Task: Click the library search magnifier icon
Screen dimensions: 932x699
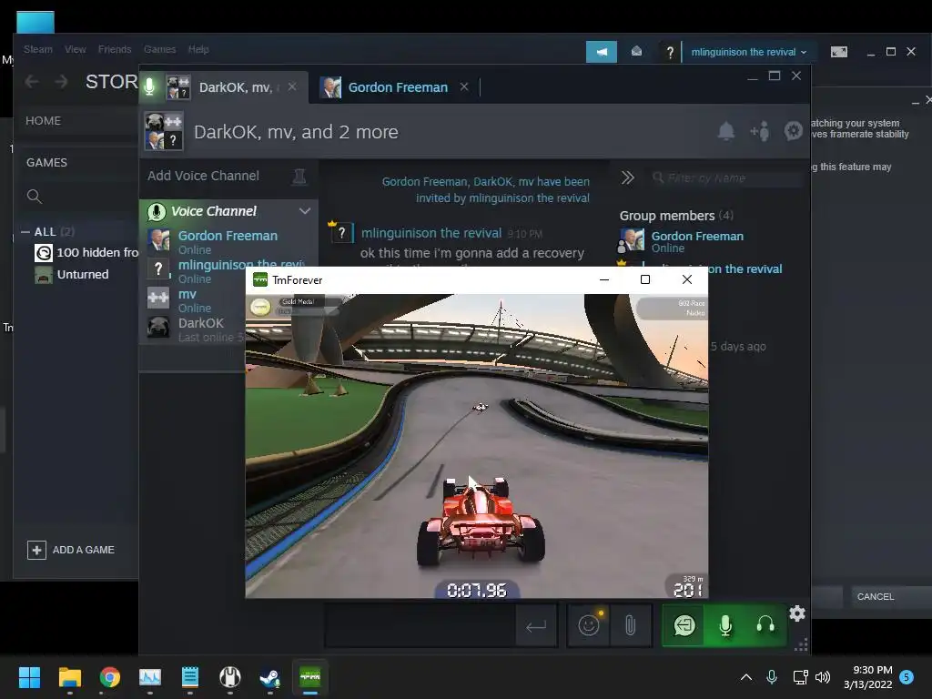Action: tap(35, 197)
